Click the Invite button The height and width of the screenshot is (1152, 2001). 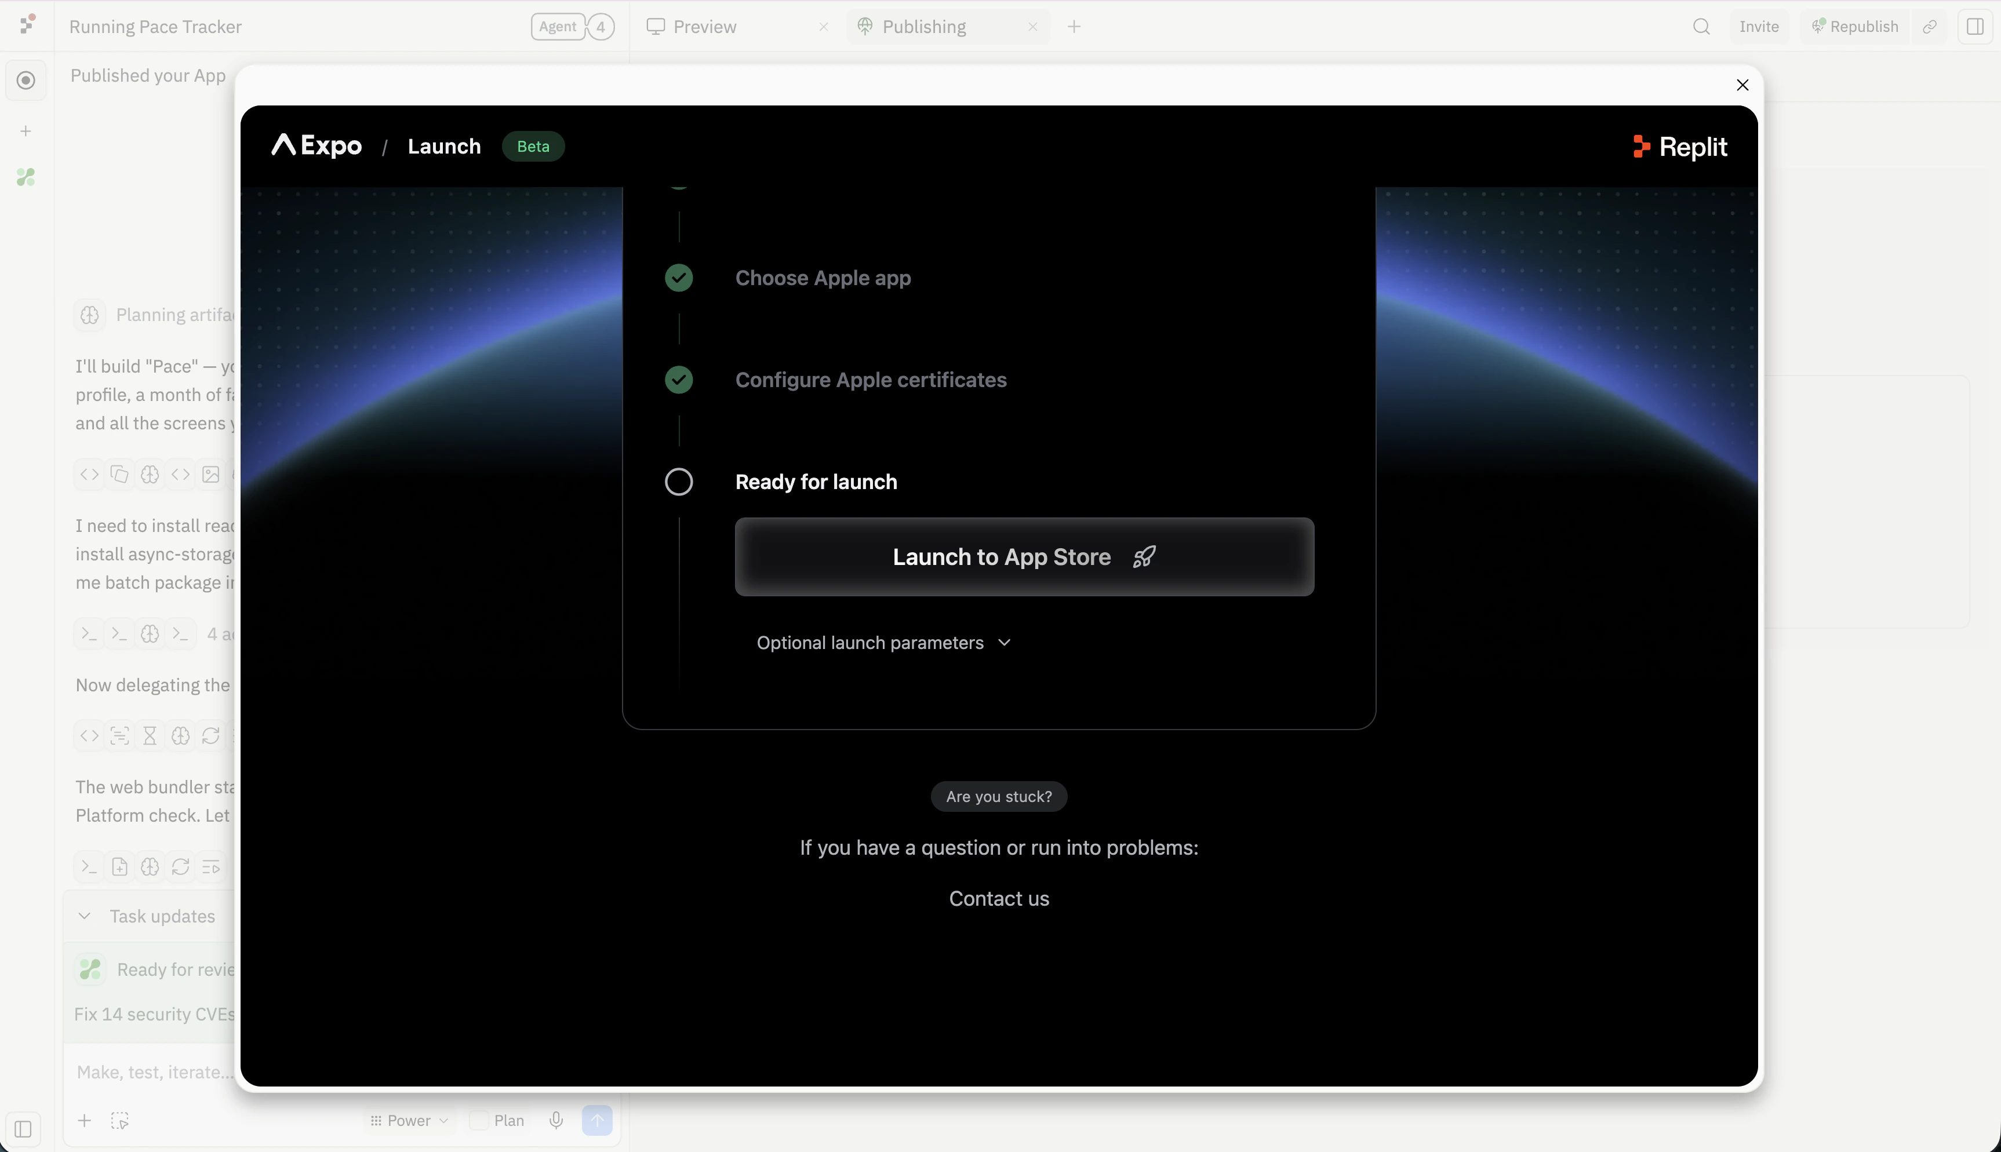coord(1759,27)
